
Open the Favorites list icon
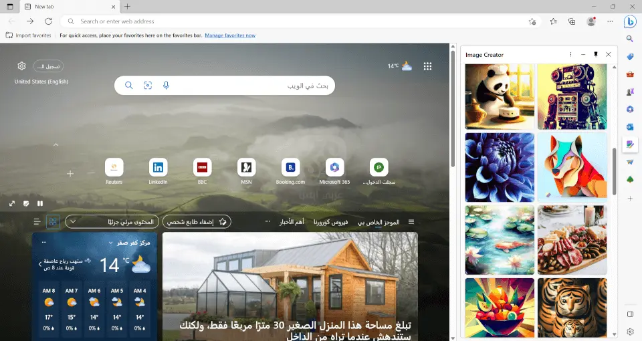[553, 21]
